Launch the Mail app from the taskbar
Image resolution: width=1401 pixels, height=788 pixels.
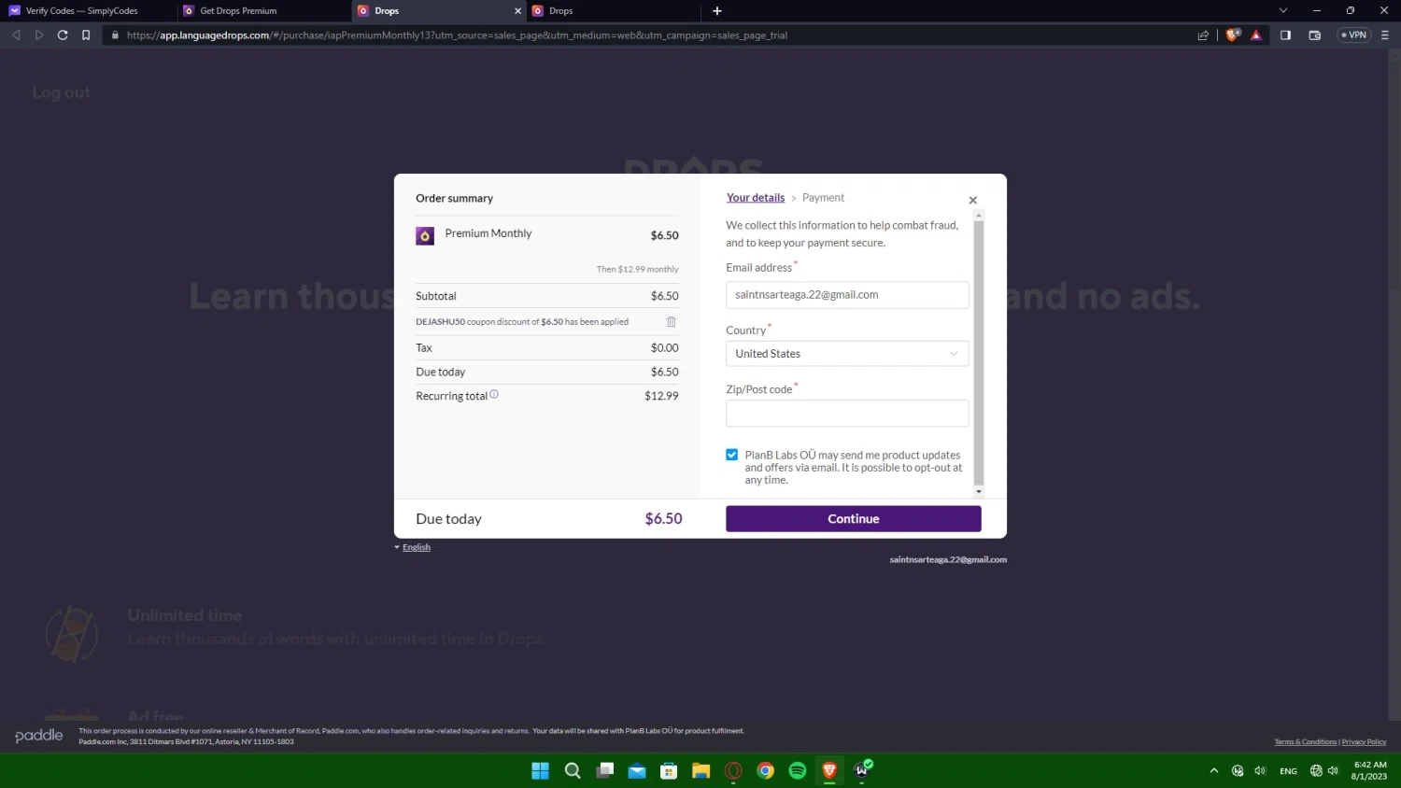pos(637,771)
